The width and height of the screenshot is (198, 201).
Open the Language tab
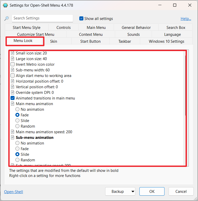coord(172,34)
